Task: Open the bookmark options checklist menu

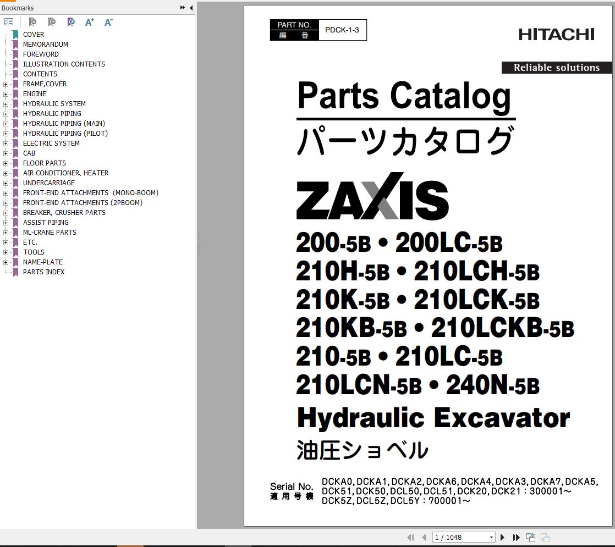Action: pyautogui.click(x=9, y=22)
